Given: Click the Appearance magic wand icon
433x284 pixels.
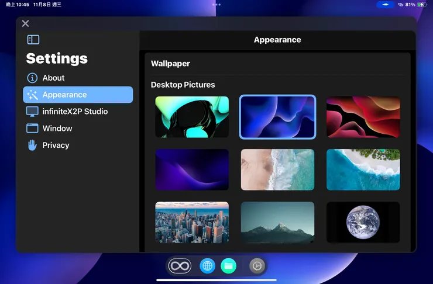Looking at the screenshot, I should pyautogui.click(x=32, y=95).
